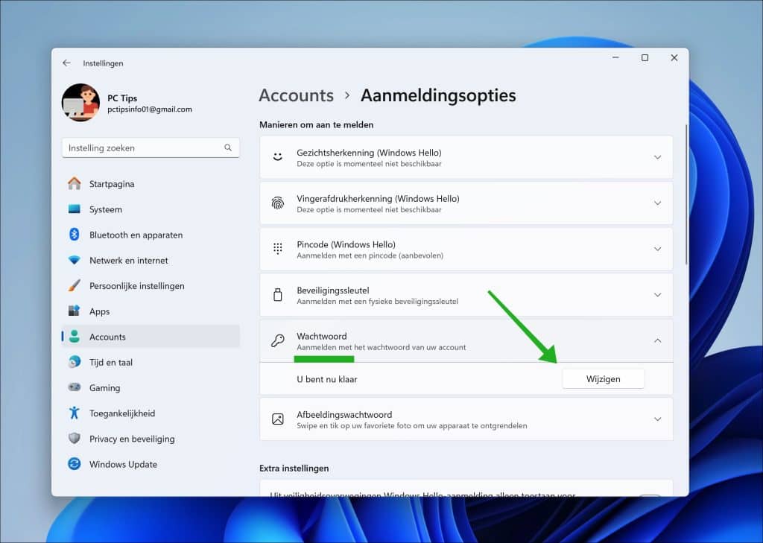This screenshot has height=543, width=763.
Task: Expand the Afbeeldingswachtwoord chevron
Action: click(657, 419)
